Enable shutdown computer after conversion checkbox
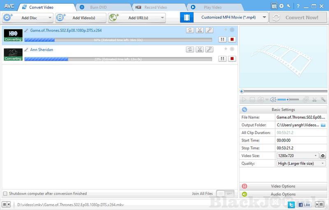Screen dimensions: 329x210 click(5, 194)
